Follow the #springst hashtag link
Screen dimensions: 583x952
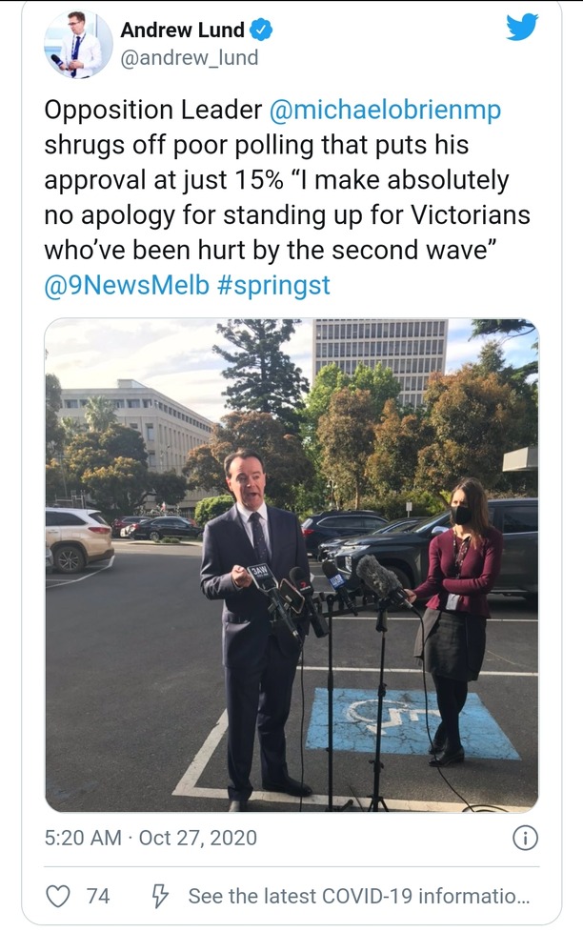[273, 285]
